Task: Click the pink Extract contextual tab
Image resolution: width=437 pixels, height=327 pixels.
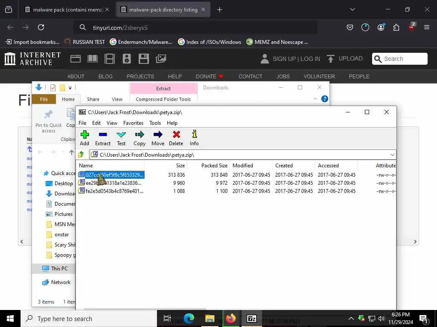Action: point(163,89)
